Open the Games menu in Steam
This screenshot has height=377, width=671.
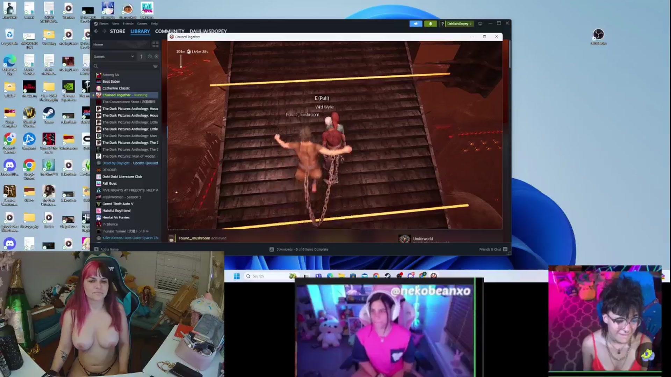tap(142, 24)
